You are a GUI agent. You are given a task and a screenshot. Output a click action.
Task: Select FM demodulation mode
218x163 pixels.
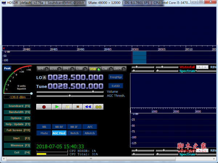(69, 69)
